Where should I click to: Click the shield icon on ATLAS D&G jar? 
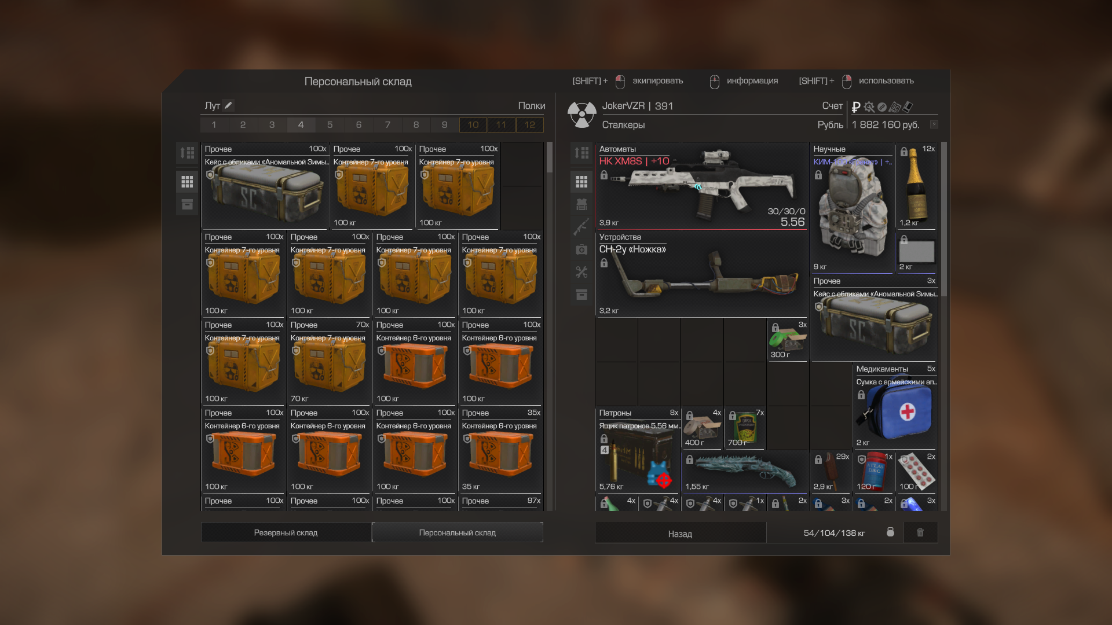coord(861,459)
